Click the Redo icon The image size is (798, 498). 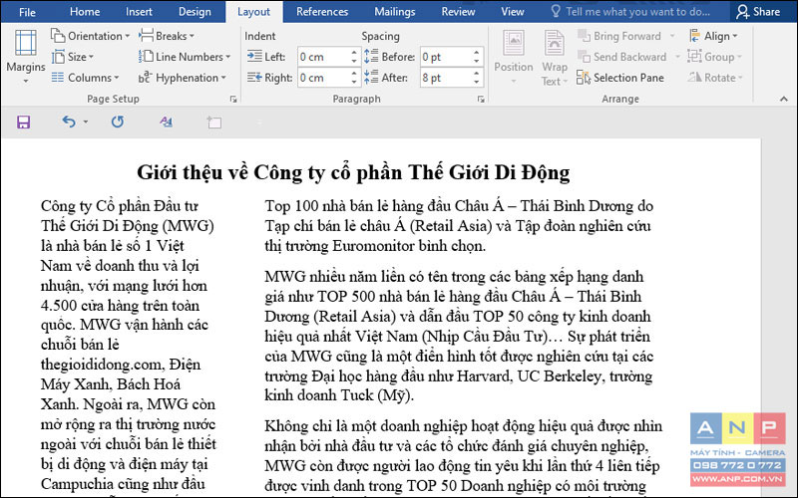point(118,122)
